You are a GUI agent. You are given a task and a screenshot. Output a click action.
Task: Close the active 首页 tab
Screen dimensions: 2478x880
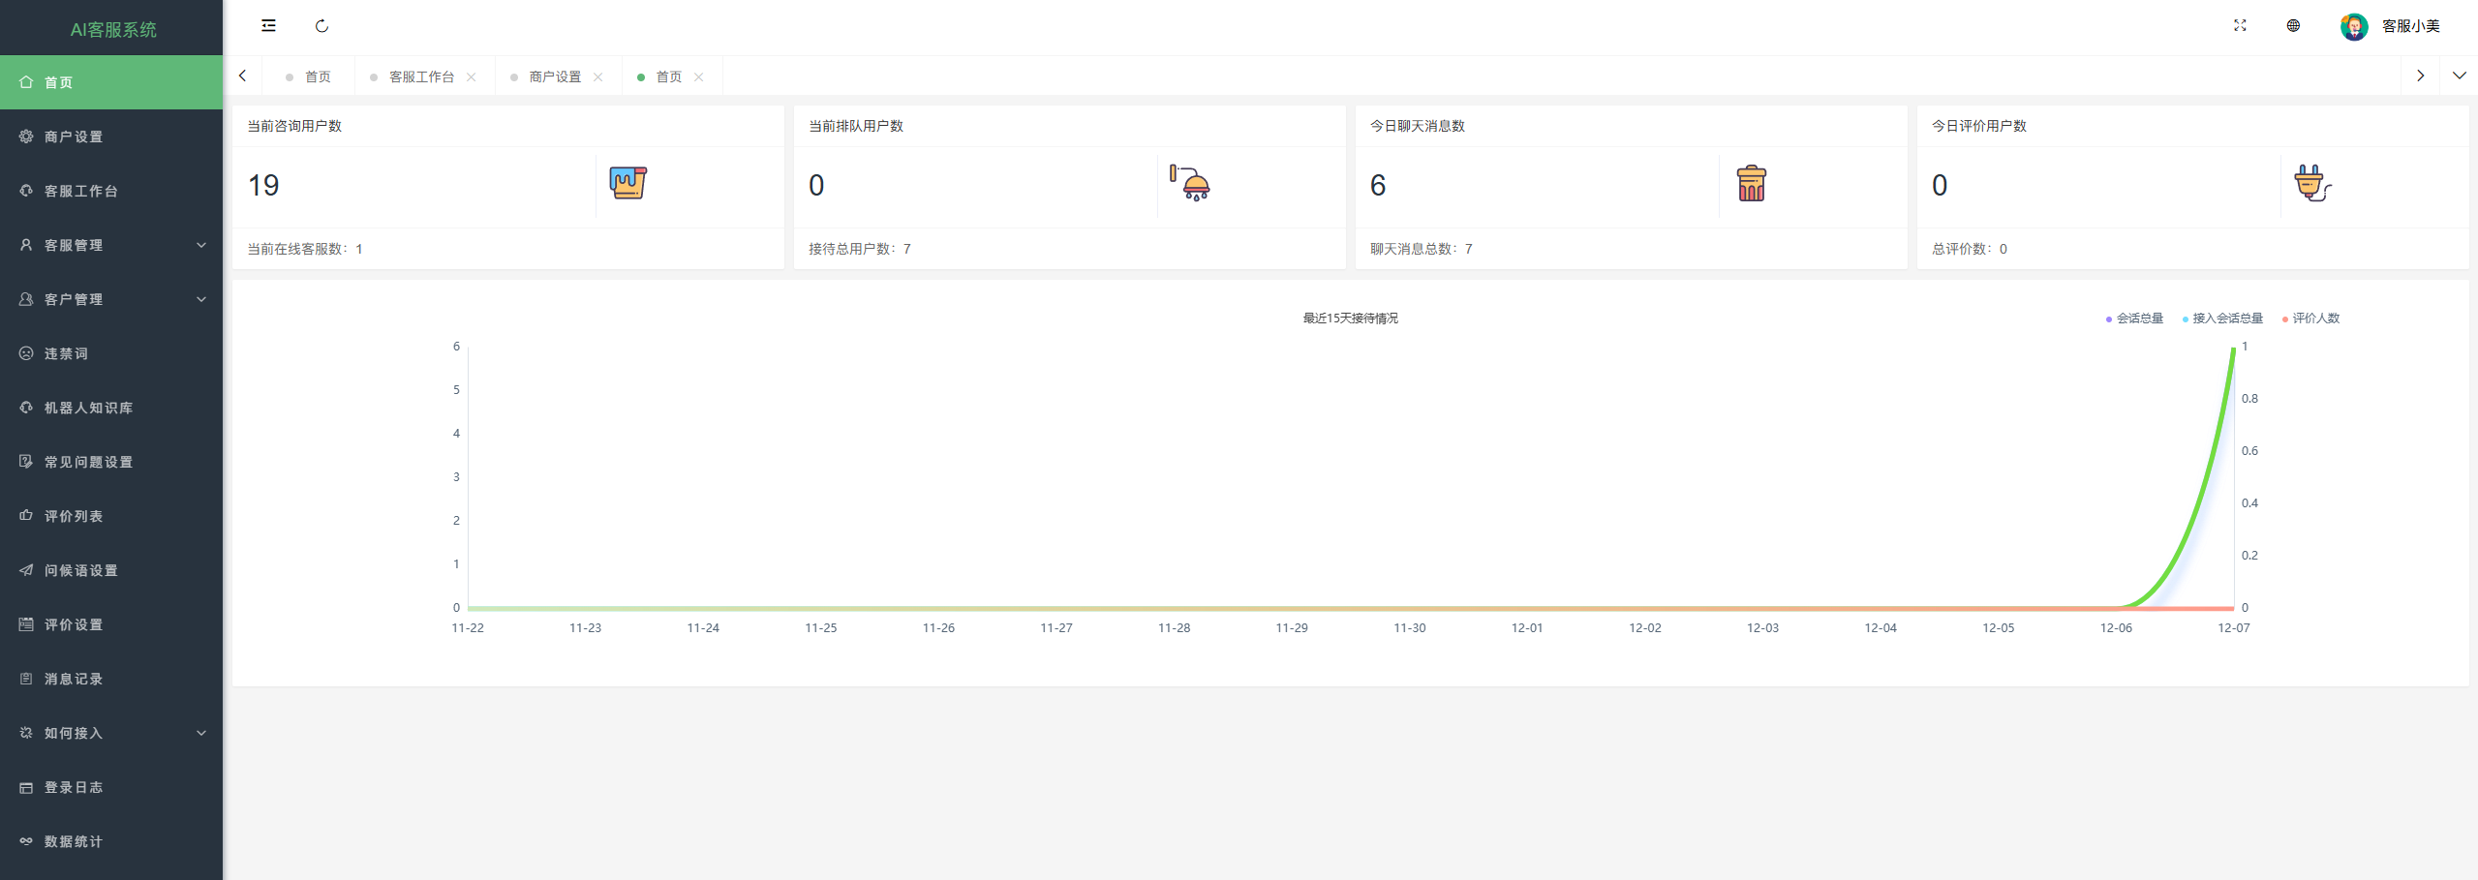[x=699, y=76]
